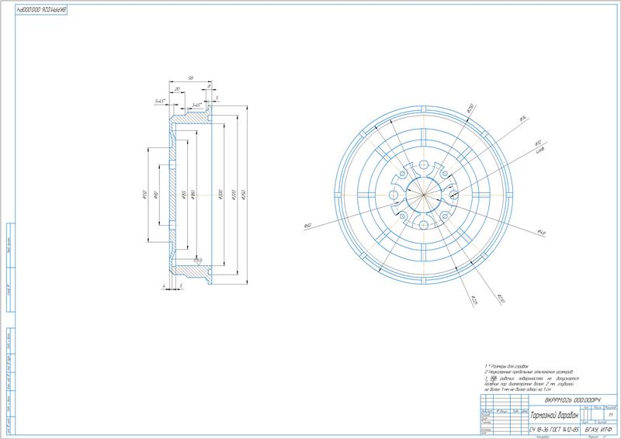This screenshot has height=439, width=621.
Task: Select the '58' overall width dimension
Action: coord(190,78)
